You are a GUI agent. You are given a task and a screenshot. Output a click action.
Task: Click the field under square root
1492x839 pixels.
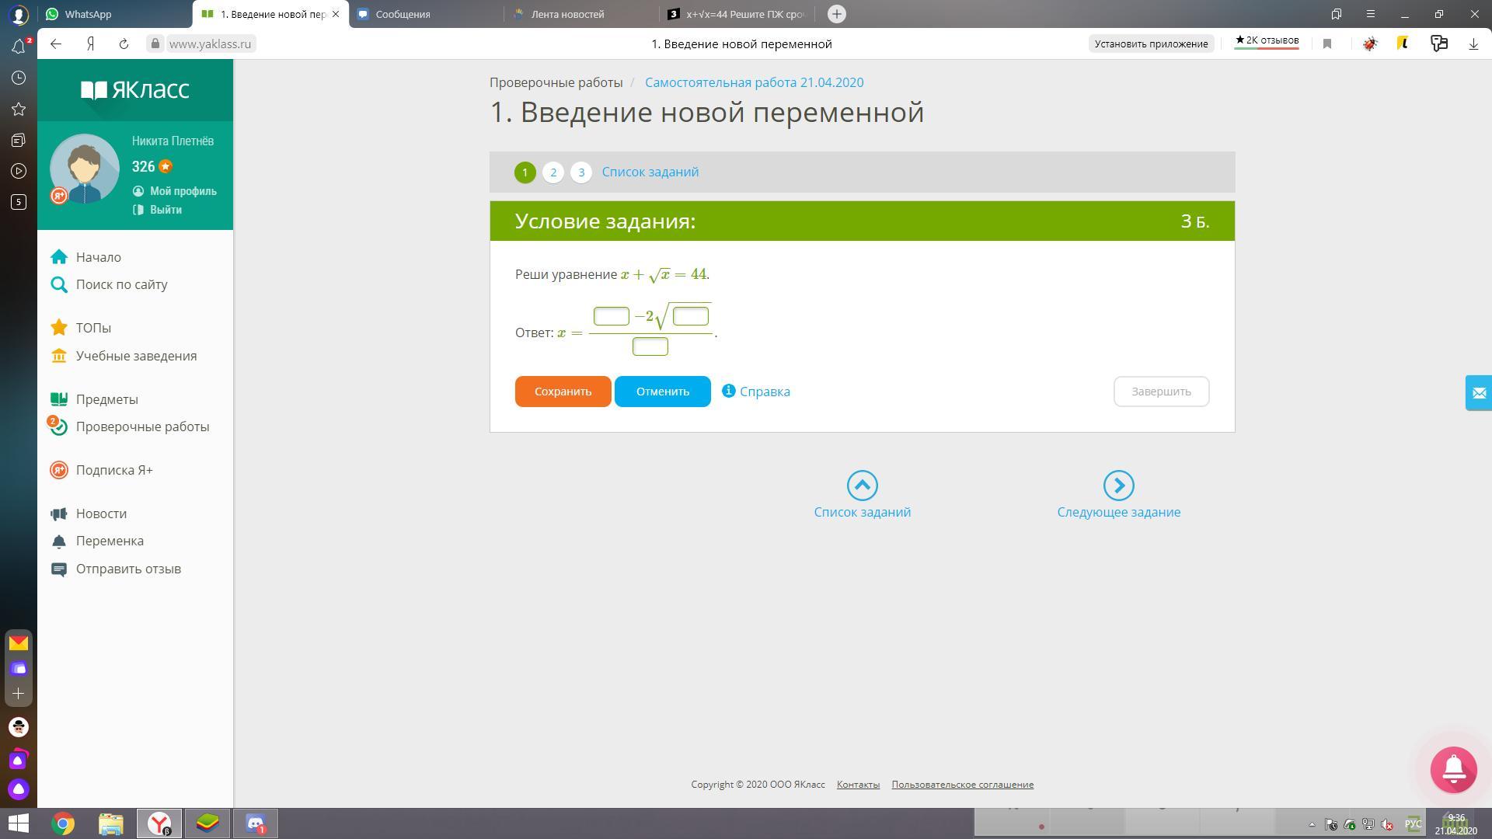[x=691, y=316]
